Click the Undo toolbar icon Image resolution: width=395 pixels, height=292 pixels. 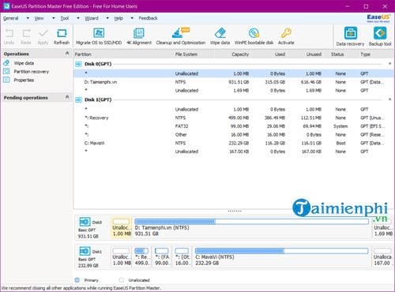[x=9, y=33]
